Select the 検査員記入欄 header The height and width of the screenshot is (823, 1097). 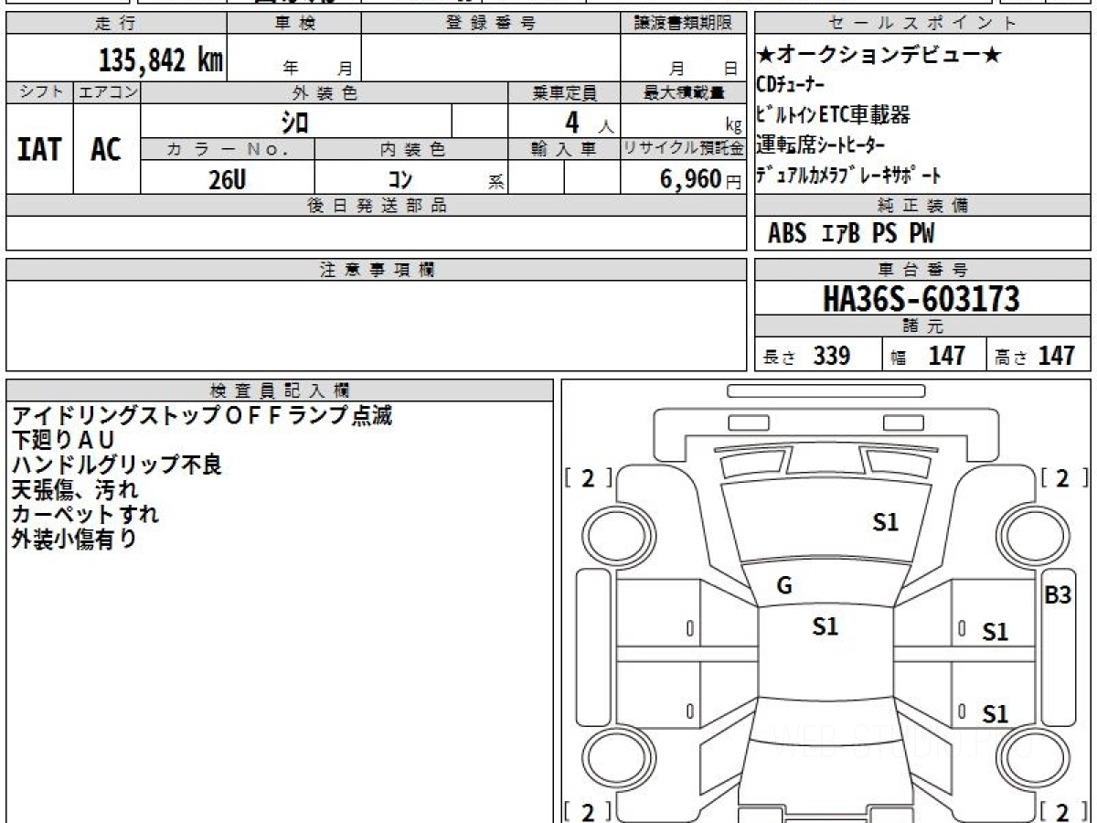280,390
